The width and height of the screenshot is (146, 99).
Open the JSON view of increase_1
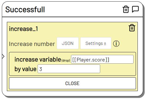coord(68,43)
